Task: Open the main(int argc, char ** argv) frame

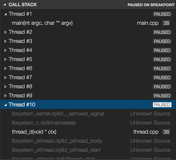Action: 42,23
